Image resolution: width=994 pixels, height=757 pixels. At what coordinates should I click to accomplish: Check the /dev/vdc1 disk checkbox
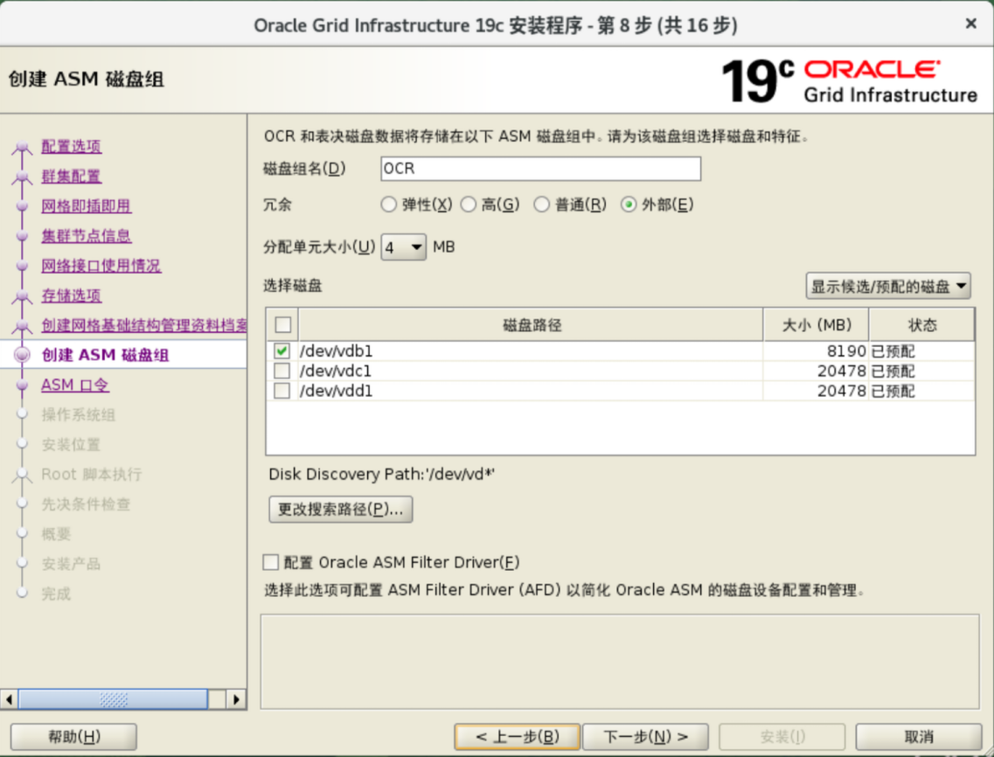point(282,372)
